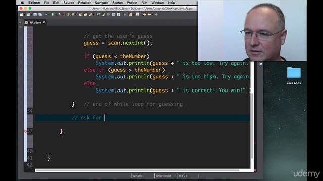Image resolution: width=323 pixels, height=181 pixels.
Task: Click the "is too high" println line
Action: point(173,77)
